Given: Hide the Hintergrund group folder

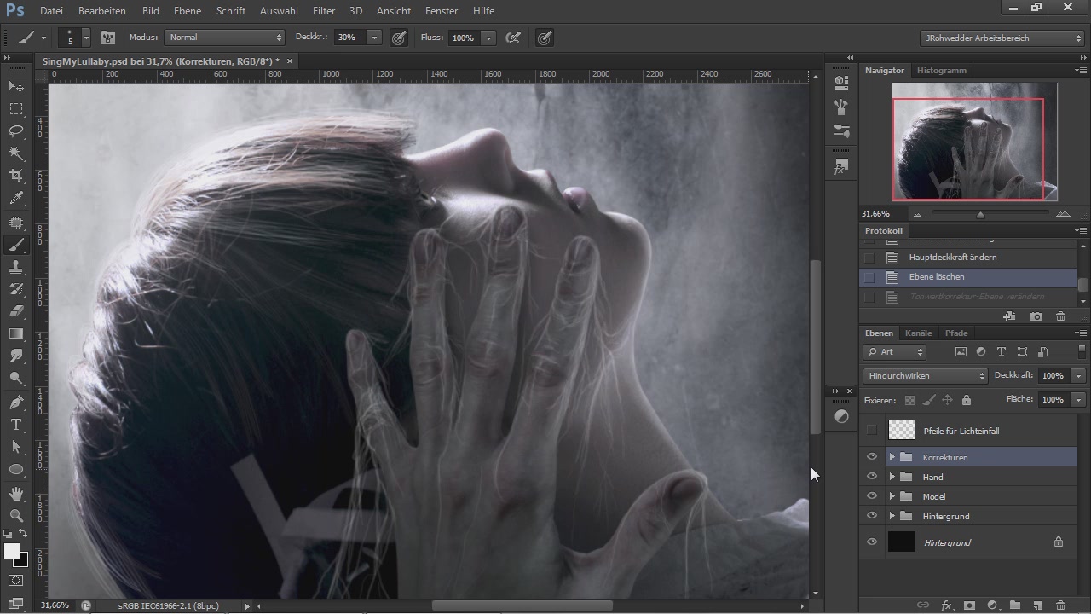Looking at the screenshot, I should 871,516.
